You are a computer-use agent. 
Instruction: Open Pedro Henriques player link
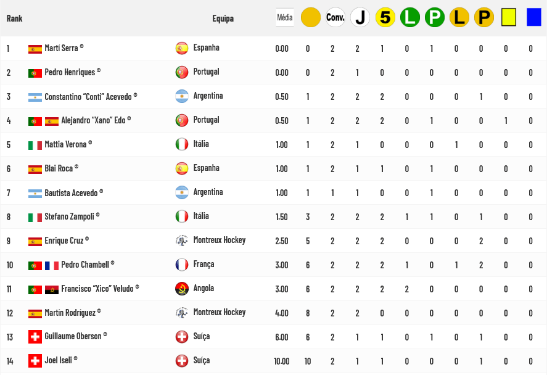coord(70,72)
